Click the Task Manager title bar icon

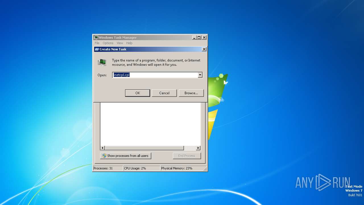(96, 38)
